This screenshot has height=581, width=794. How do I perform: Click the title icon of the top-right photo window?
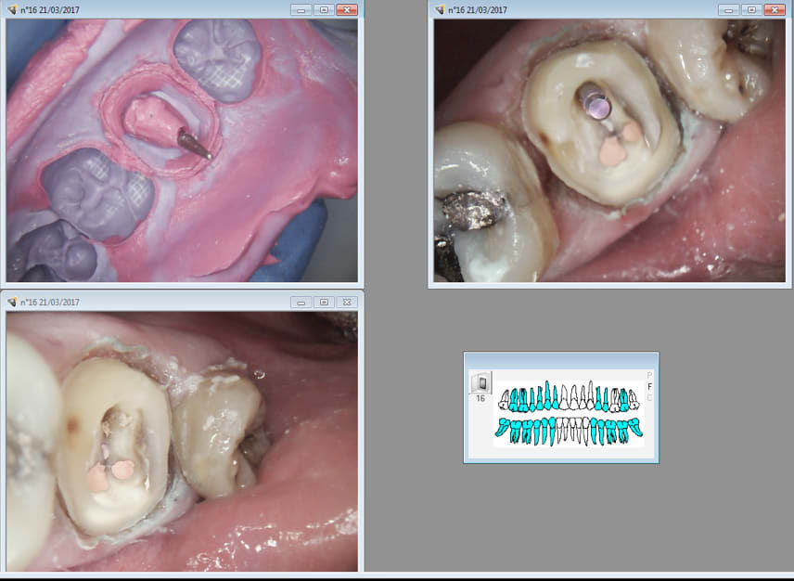click(441, 9)
